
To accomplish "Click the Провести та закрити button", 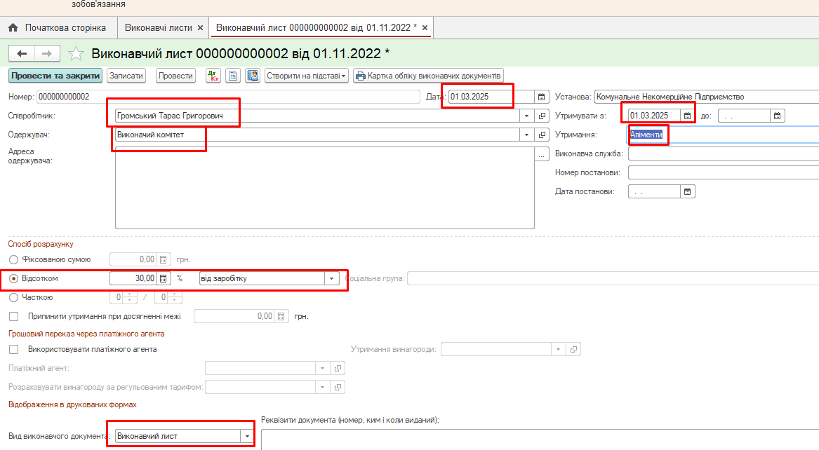I will (55, 76).
